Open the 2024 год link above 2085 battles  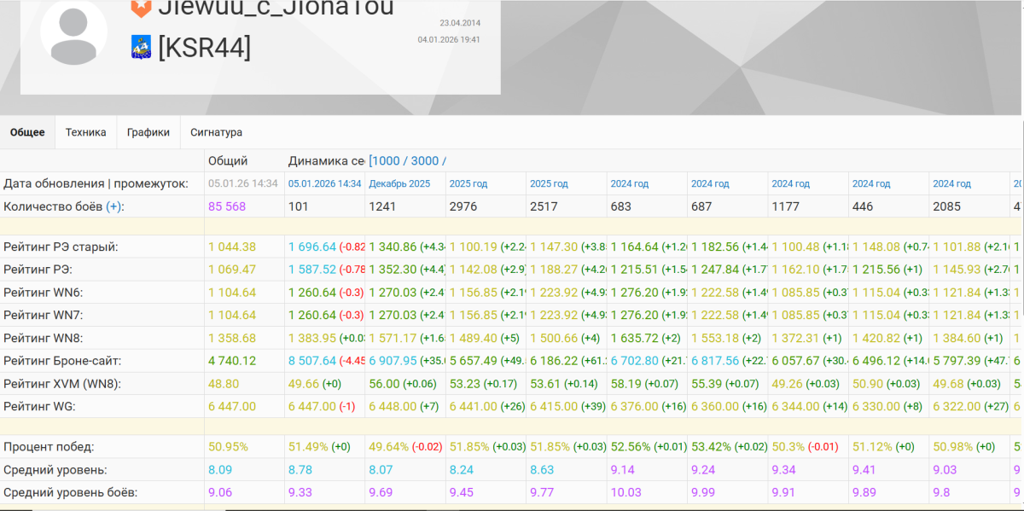pos(951,183)
